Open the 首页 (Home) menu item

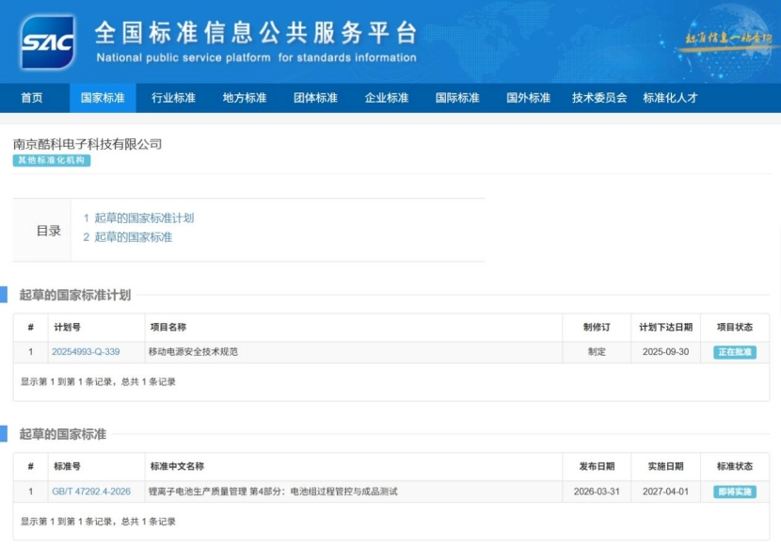coord(34,98)
